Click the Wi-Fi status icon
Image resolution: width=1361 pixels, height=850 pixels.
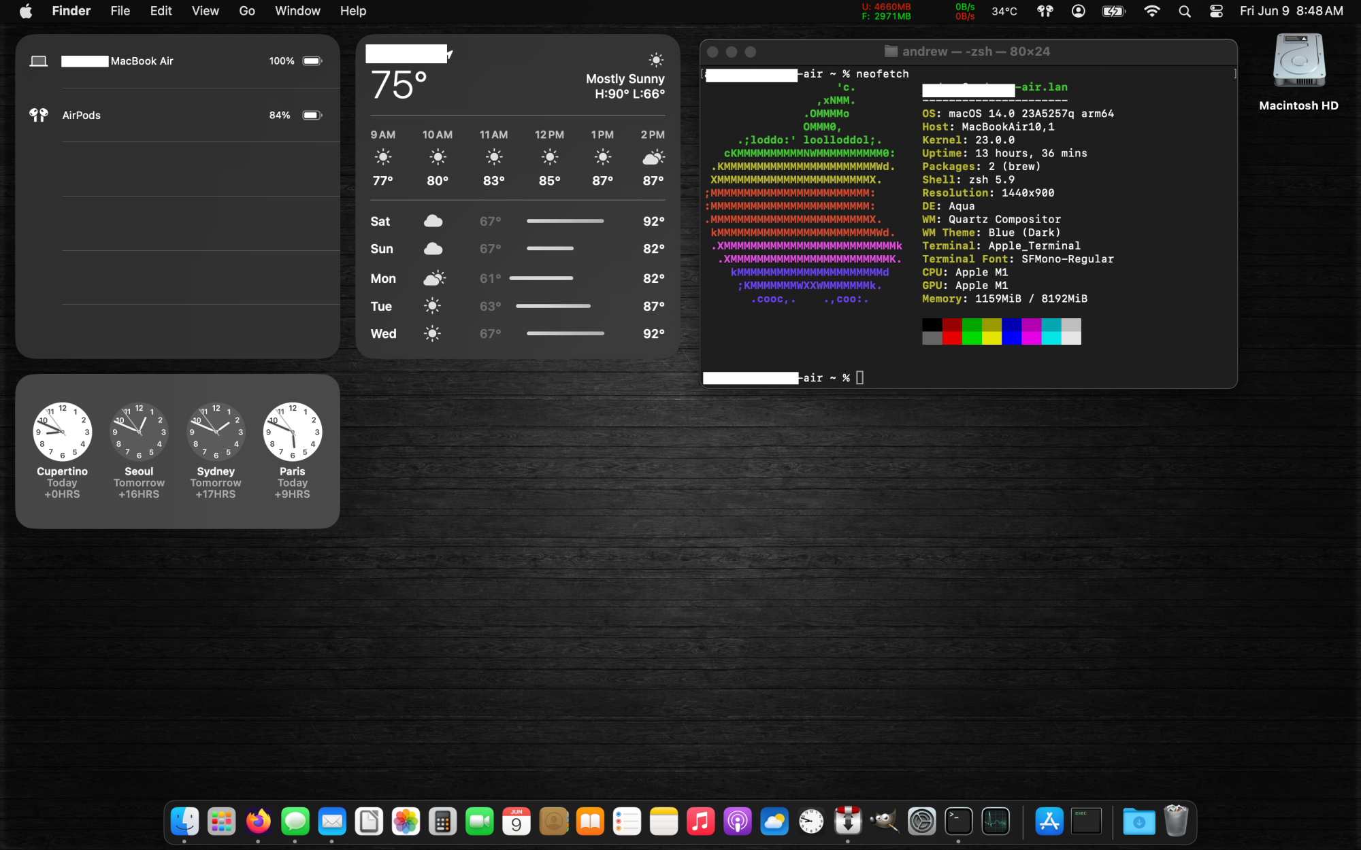click(x=1151, y=11)
